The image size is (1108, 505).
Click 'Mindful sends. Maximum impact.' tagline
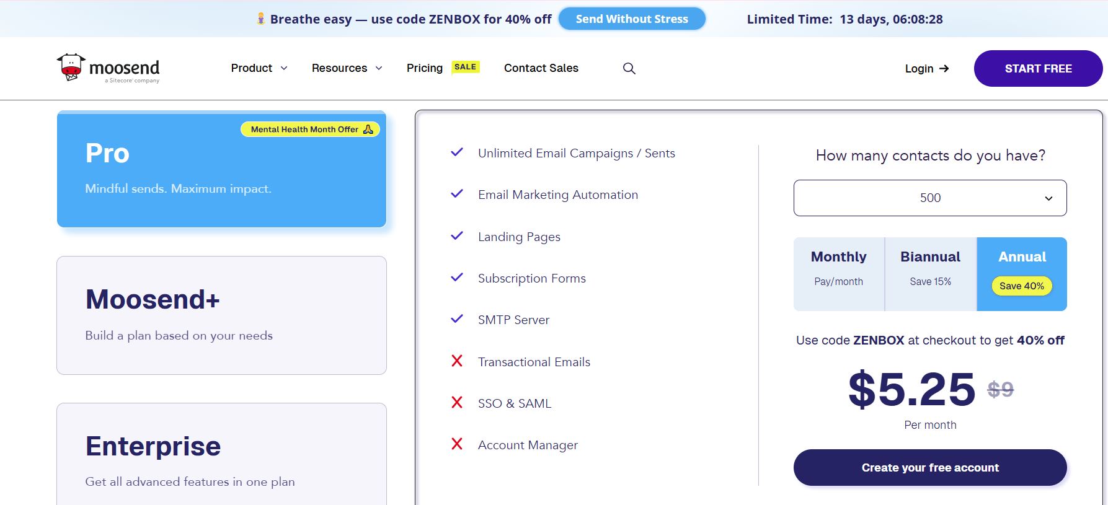point(179,188)
